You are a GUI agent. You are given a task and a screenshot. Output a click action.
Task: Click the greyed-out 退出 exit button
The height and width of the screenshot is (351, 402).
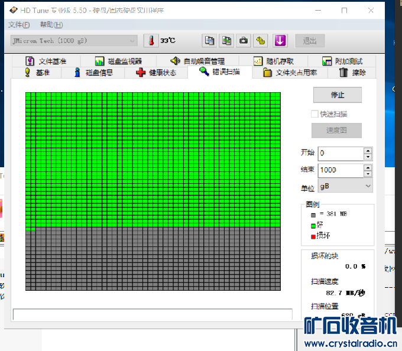click(310, 41)
